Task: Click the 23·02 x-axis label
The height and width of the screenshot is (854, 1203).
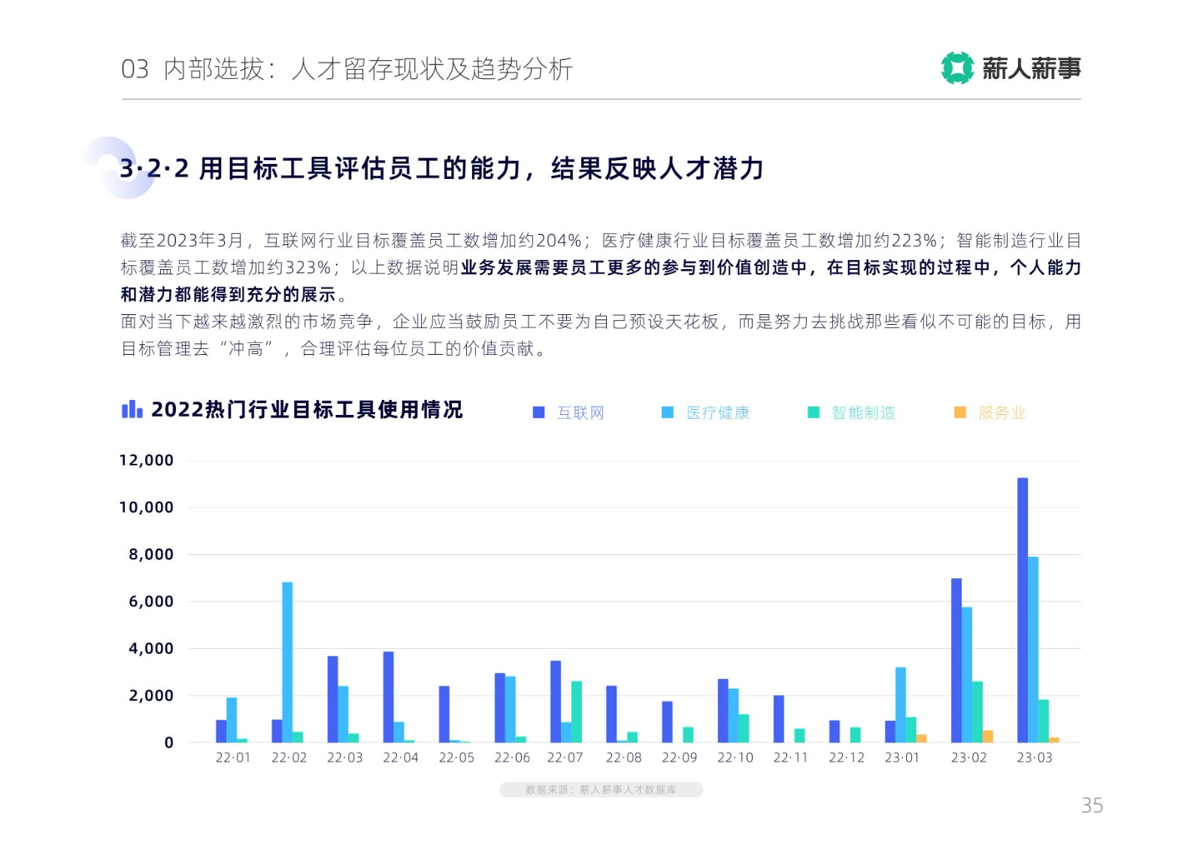Action: pyautogui.click(x=968, y=758)
